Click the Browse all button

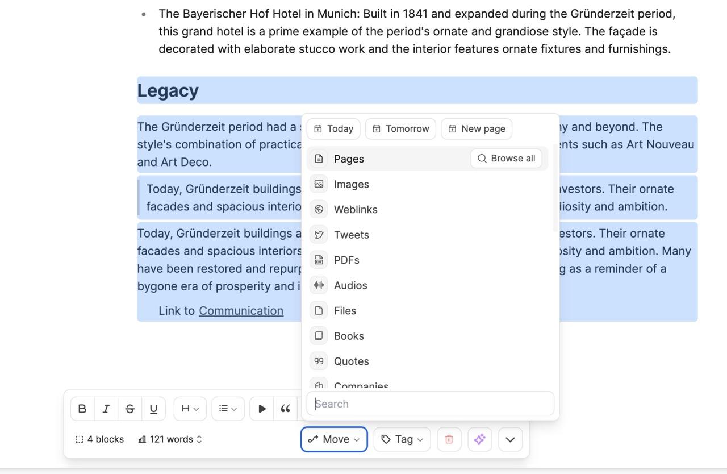click(506, 159)
